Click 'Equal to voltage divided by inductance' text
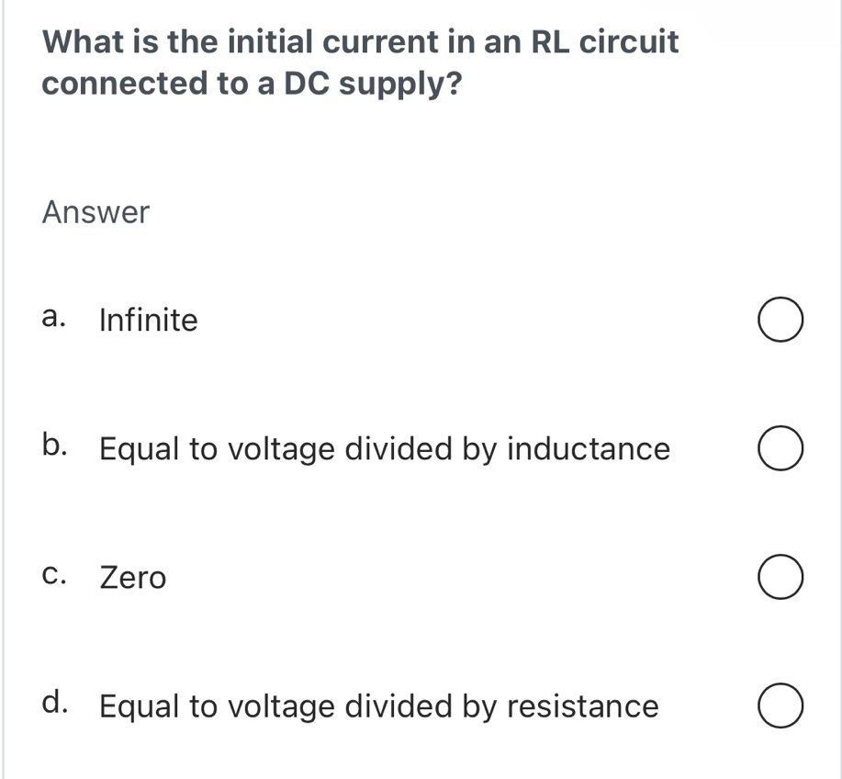Viewport: 842px width, 779px height. pyautogui.click(x=385, y=449)
